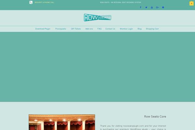This screenshot has width=195, height=130.
Task: Open the Add-ons menu item
Action: coord(89,29)
